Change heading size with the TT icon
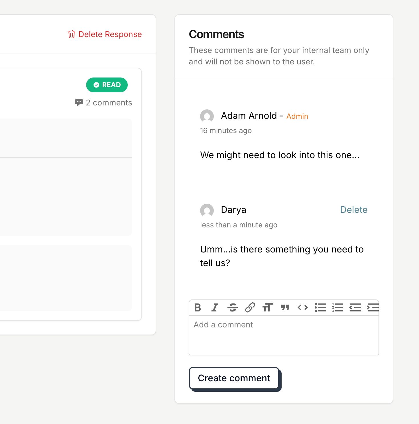Image resolution: width=419 pixels, height=424 pixels. coord(268,308)
